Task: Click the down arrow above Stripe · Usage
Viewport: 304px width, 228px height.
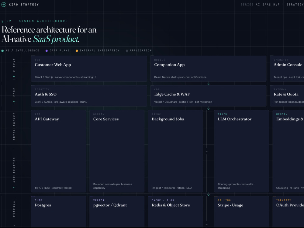Action: (x=209, y=195)
